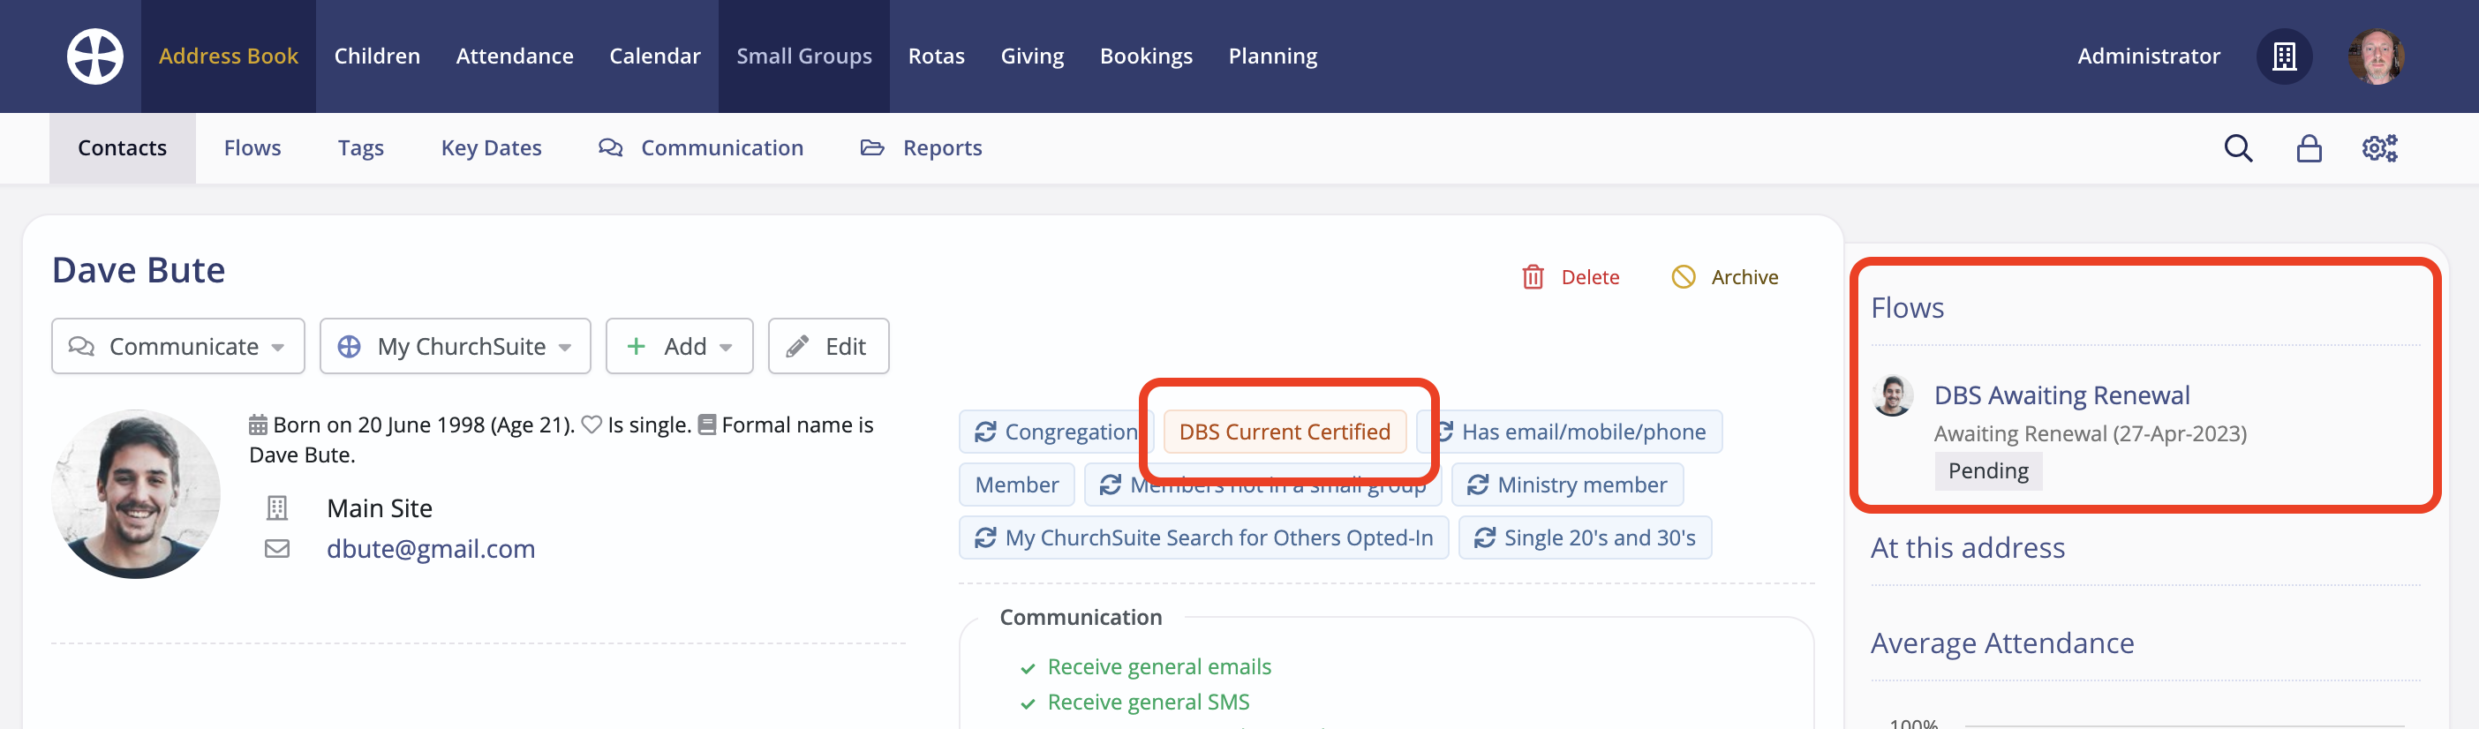Click the envelope icon beside the email
The width and height of the screenshot is (2479, 729).
point(277,548)
